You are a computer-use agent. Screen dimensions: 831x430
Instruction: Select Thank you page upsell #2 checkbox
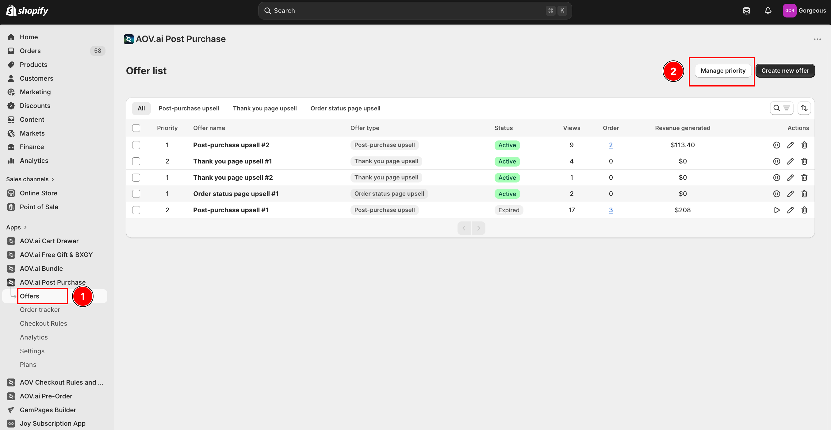[x=136, y=177]
